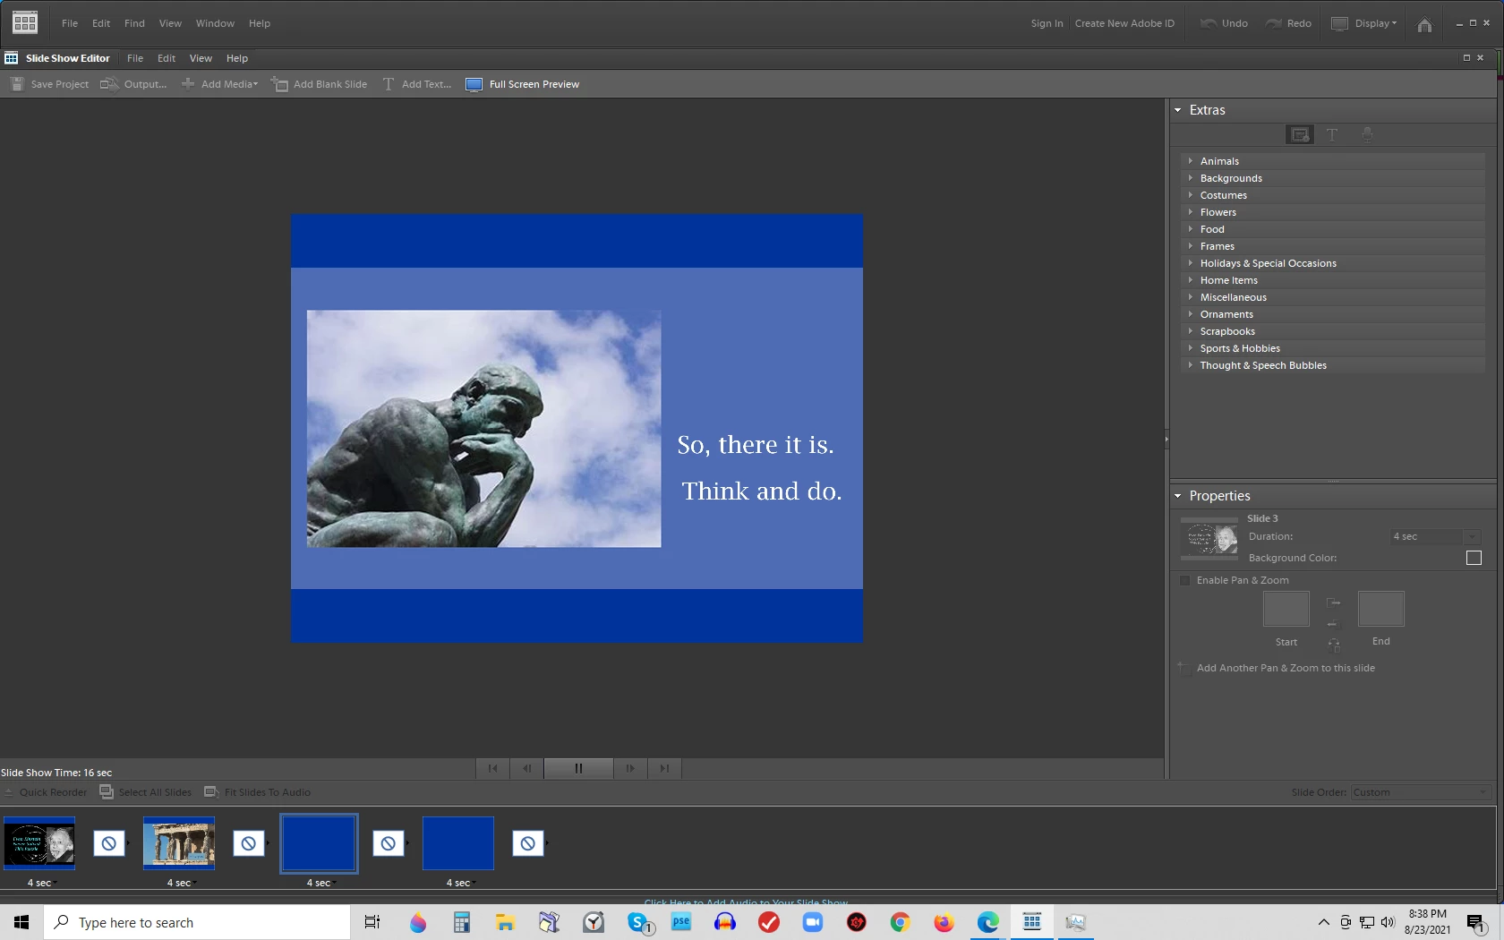Click the transition icon after the third slide
Viewport: 1504px width, 940px height.
tap(389, 843)
